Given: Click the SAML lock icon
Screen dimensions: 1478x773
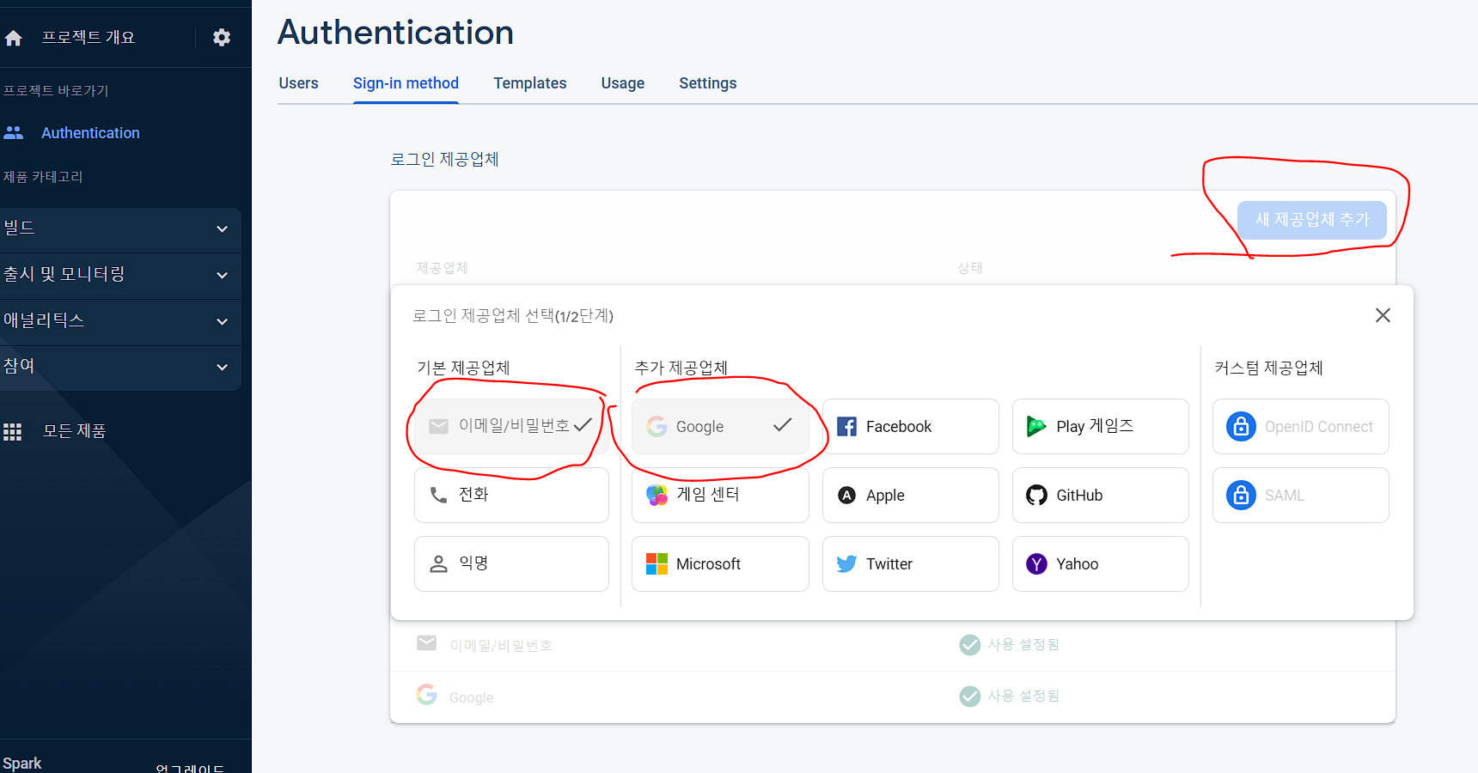Looking at the screenshot, I should [x=1241, y=495].
